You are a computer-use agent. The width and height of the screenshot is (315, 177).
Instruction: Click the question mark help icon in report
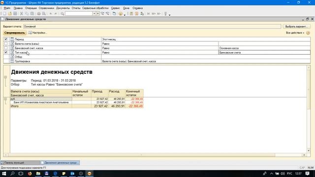coord(308,33)
